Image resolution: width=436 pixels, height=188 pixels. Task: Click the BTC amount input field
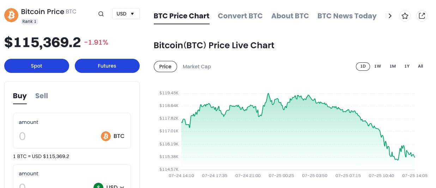pos(56,136)
